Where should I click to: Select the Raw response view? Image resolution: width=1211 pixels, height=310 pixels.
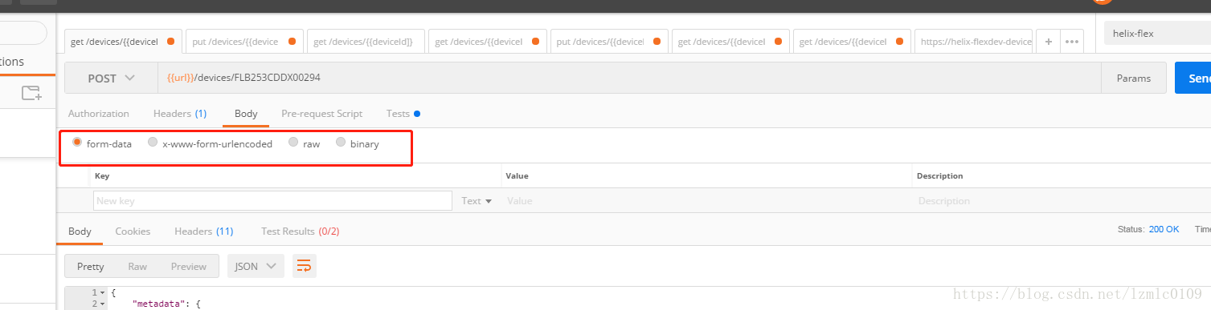[x=137, y=266]
